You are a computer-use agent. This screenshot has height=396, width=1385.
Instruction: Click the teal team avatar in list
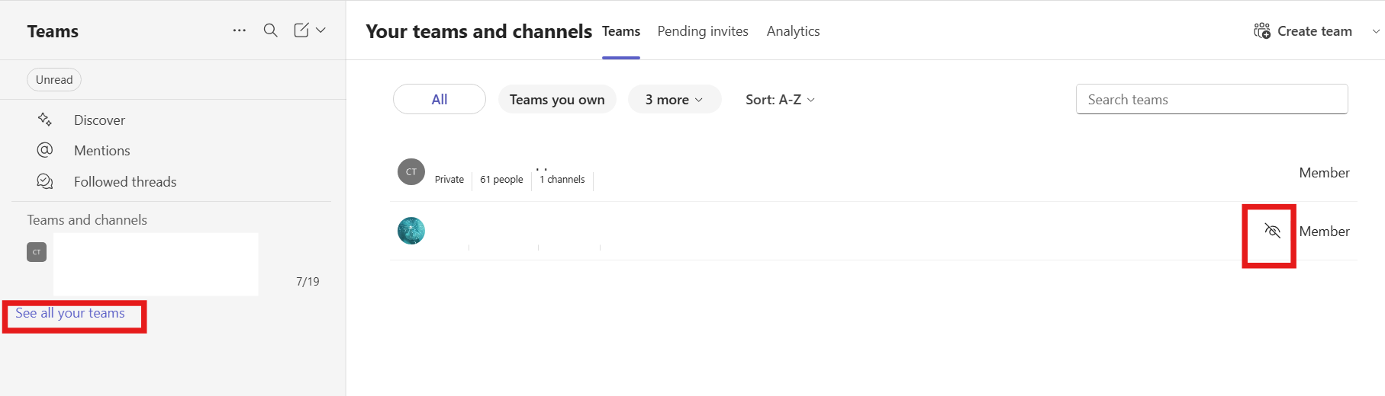pos(411,231)
